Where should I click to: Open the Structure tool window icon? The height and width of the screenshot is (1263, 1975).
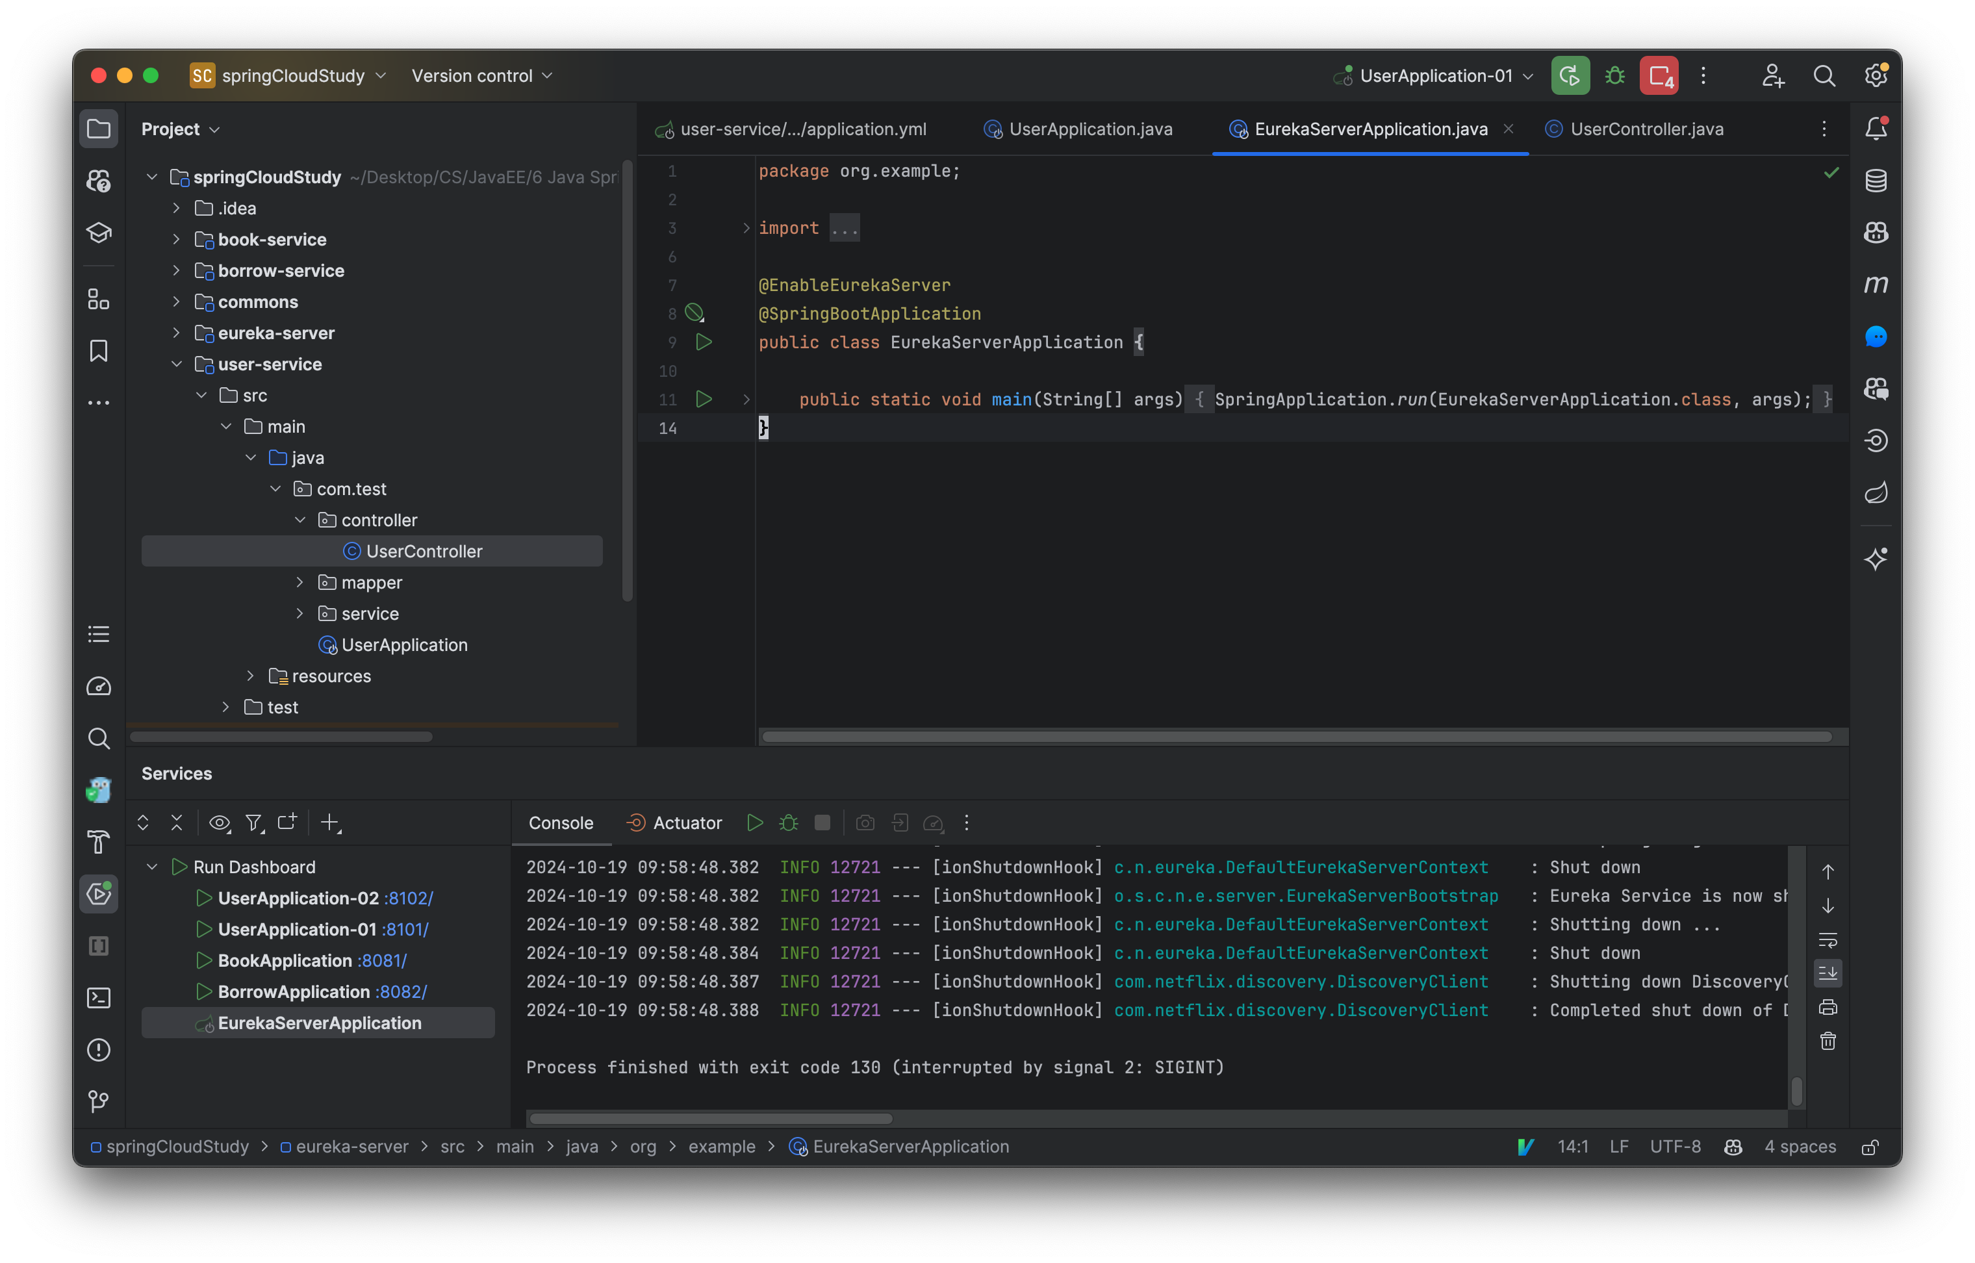tap(98, 300)
